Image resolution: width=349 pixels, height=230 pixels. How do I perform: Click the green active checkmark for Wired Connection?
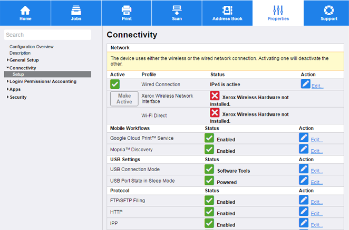coord(115,84)
